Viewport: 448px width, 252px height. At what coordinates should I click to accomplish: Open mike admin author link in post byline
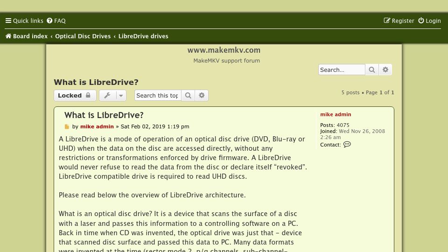(x=97, y=126)
